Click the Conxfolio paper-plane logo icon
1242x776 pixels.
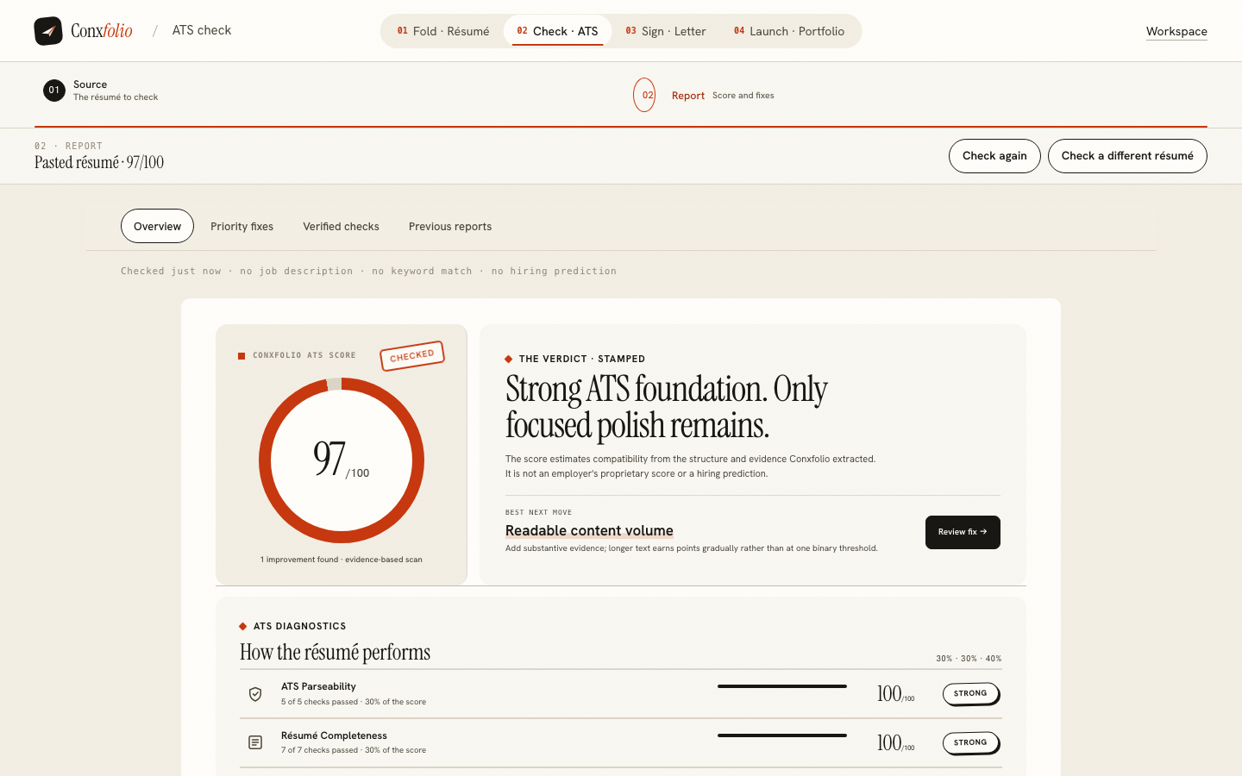[x=48, y=31]
